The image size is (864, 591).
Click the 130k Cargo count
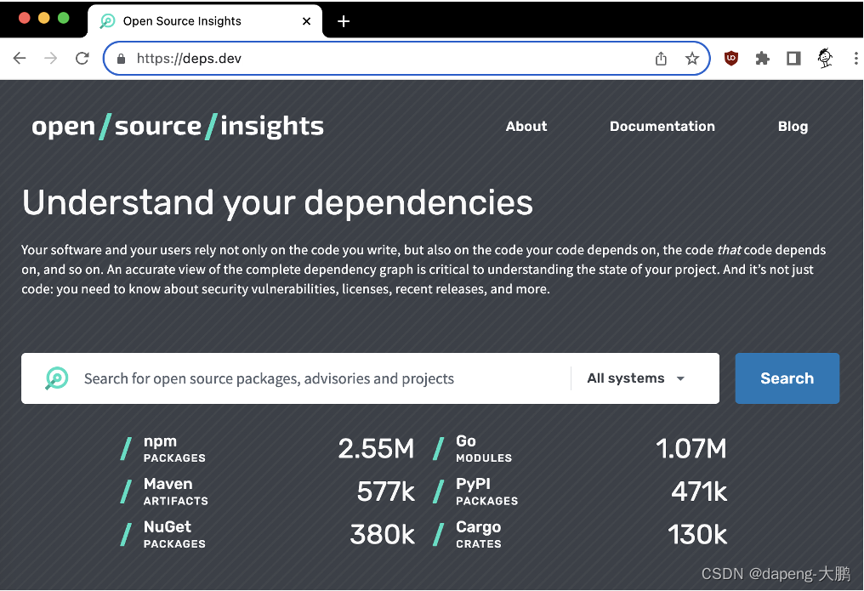(x=697, y=534)
